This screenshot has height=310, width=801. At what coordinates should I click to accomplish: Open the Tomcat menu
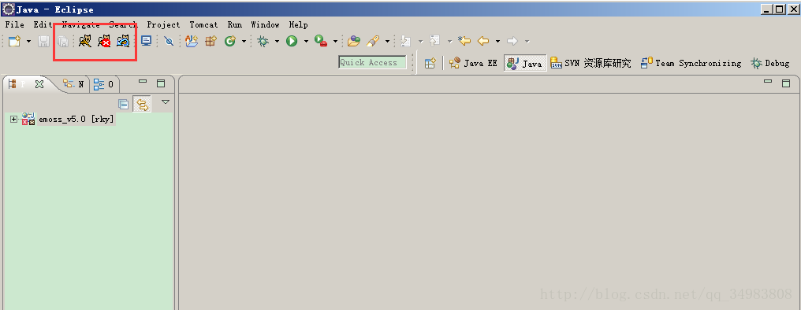[x=203, y=24]
